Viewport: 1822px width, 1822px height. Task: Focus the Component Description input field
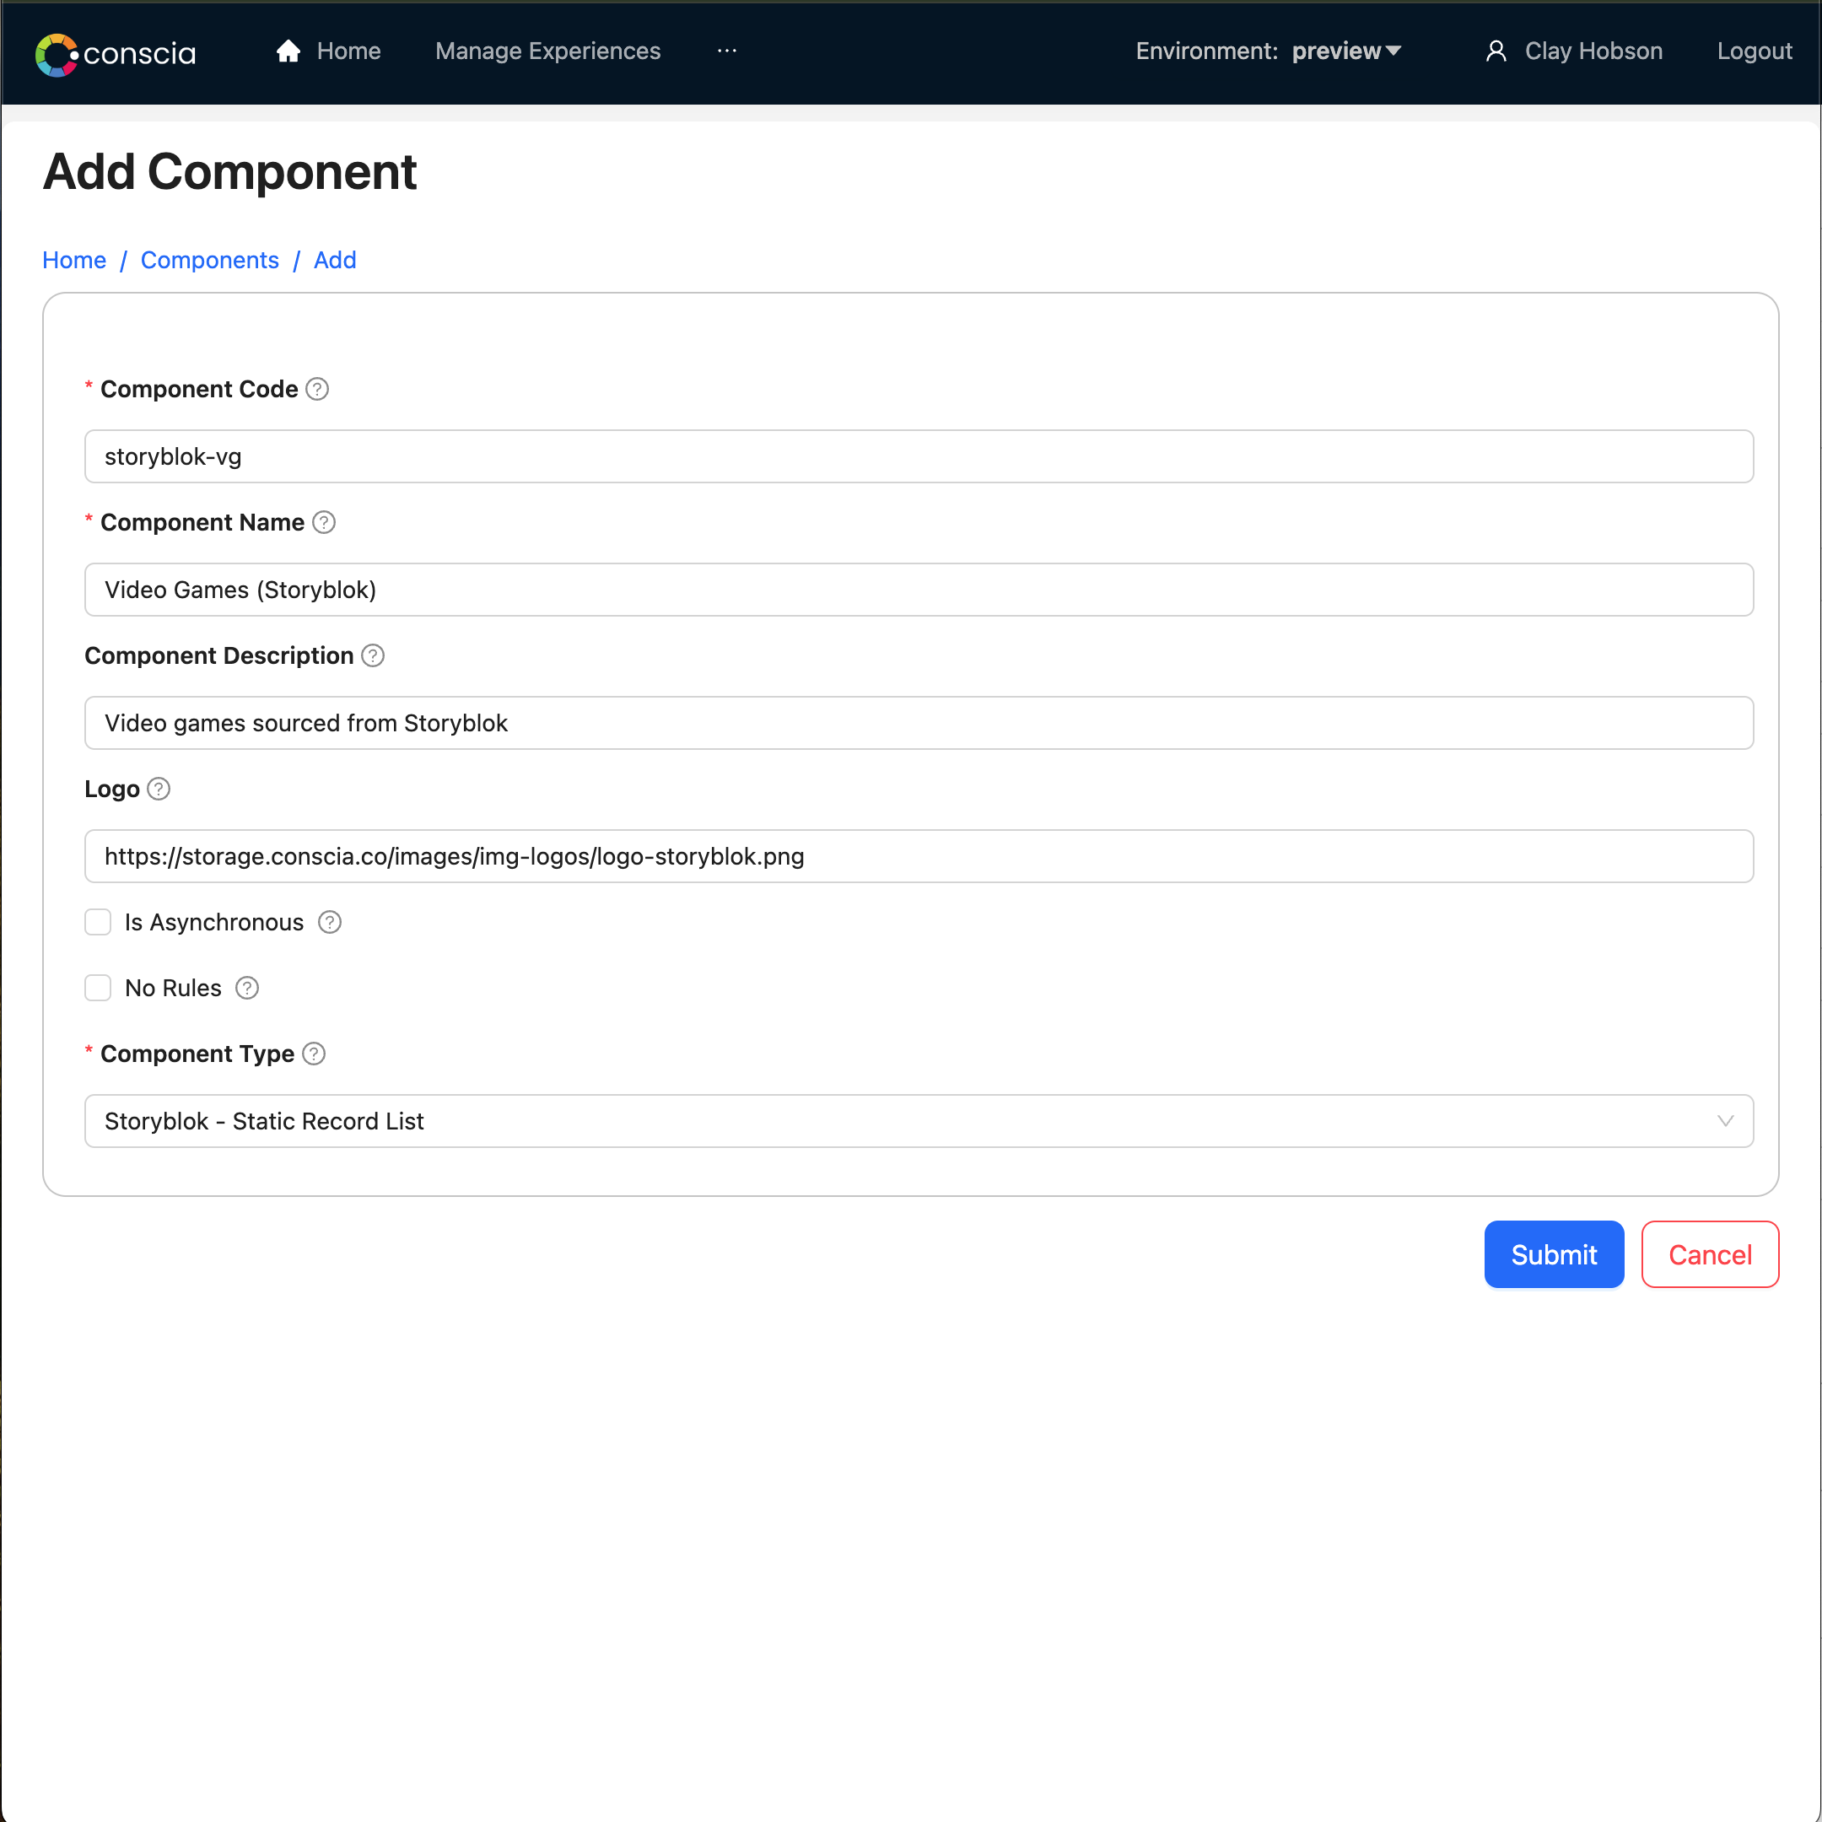coord(919,724)
